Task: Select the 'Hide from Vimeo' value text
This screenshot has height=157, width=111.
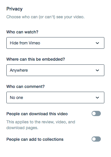Action: (25, 43)
